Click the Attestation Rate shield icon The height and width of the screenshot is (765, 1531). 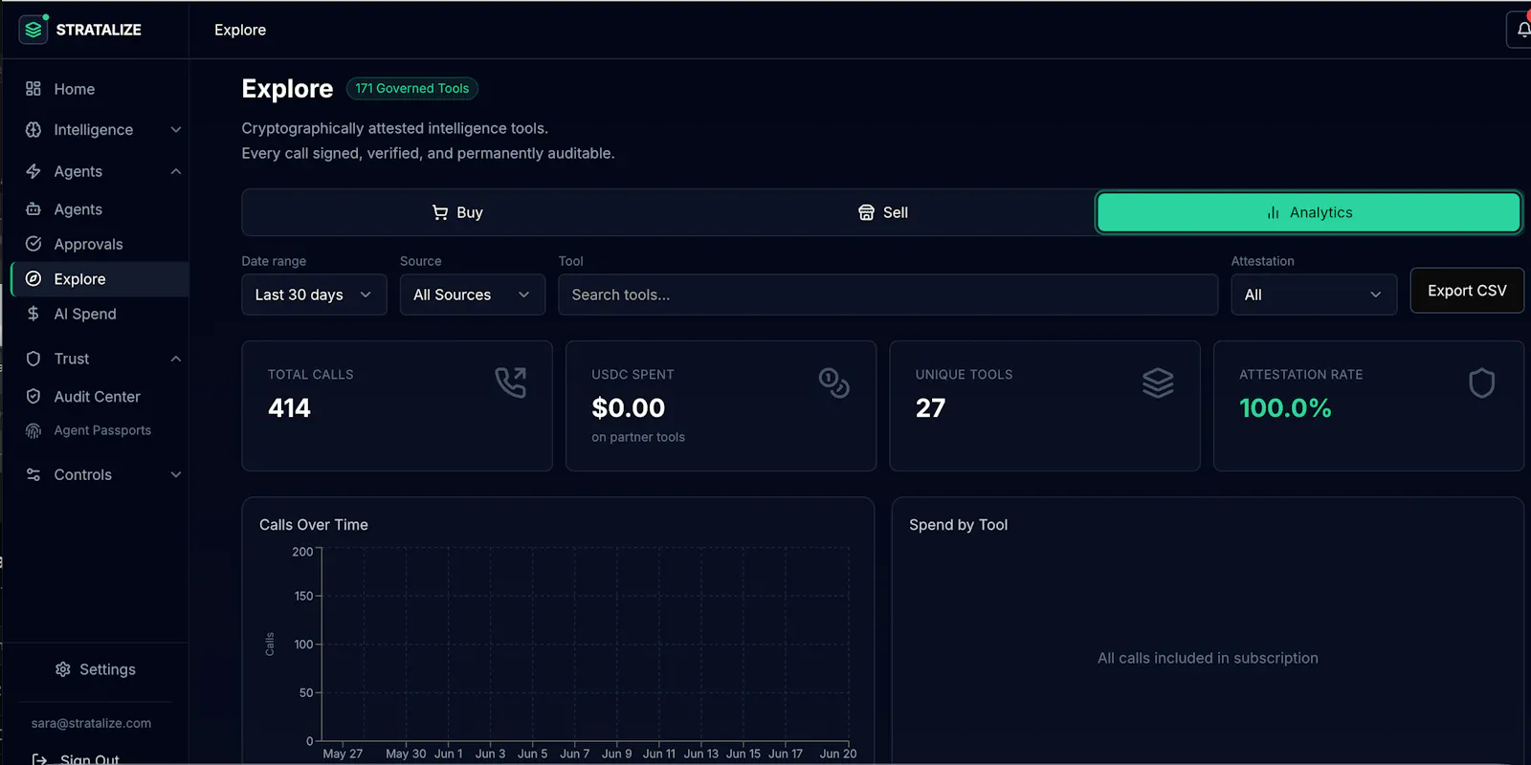[x=1481, y=382]
